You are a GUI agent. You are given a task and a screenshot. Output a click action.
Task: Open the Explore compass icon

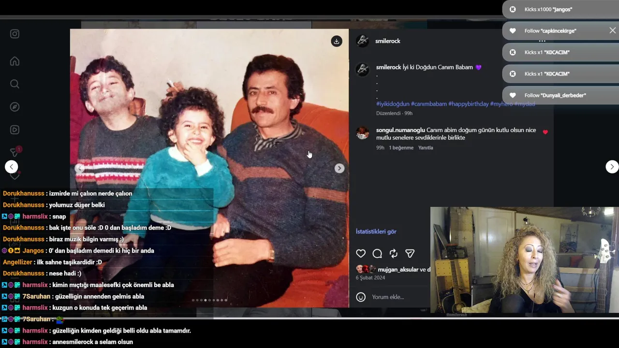tap(15, 107)
